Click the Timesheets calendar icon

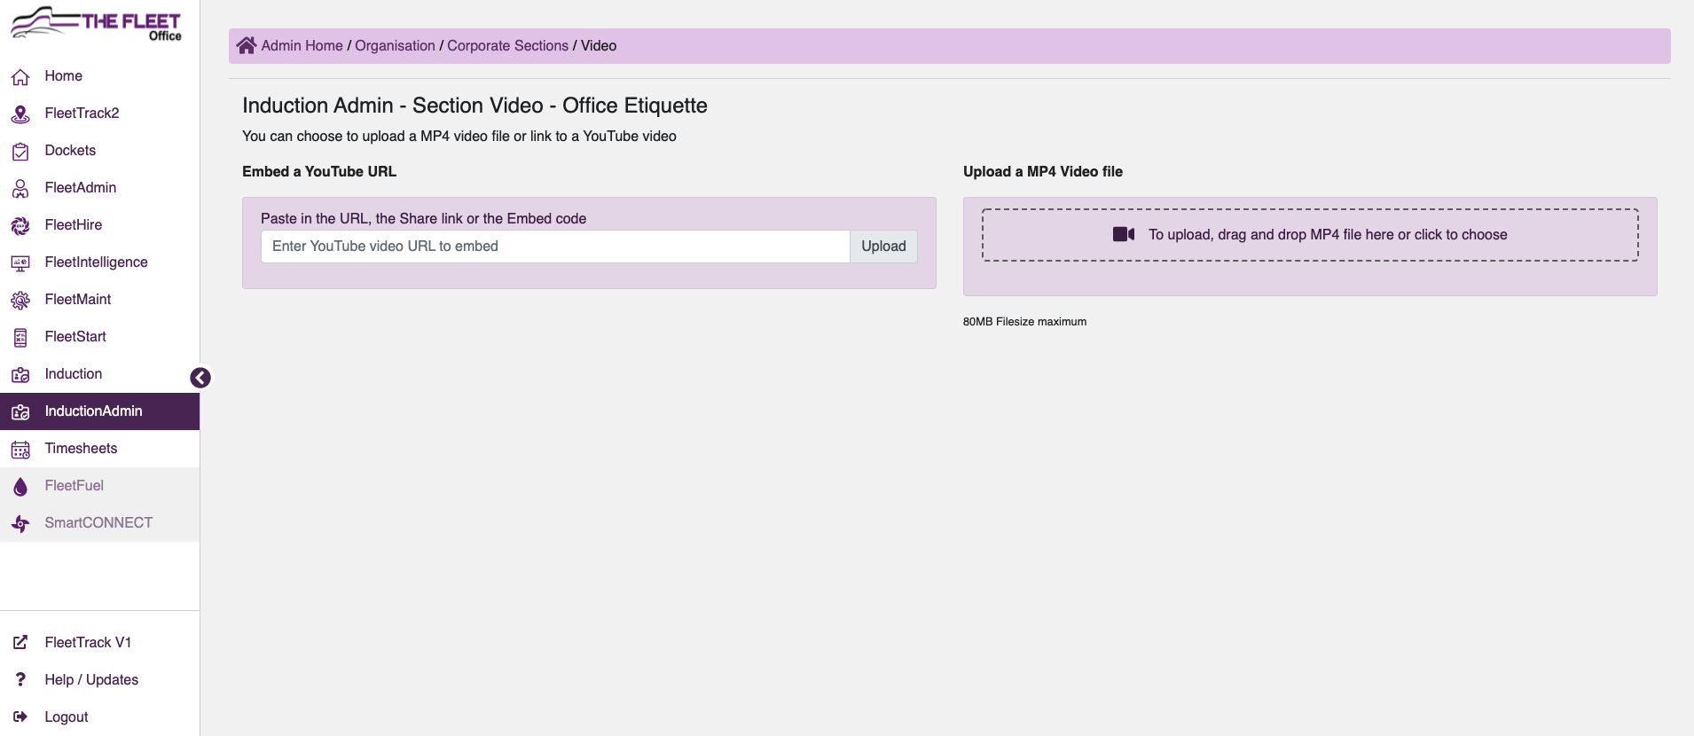20,450
